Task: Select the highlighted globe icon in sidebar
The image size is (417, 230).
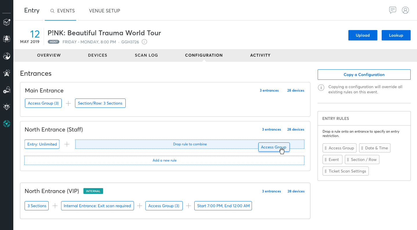Action: pos(6,124)
